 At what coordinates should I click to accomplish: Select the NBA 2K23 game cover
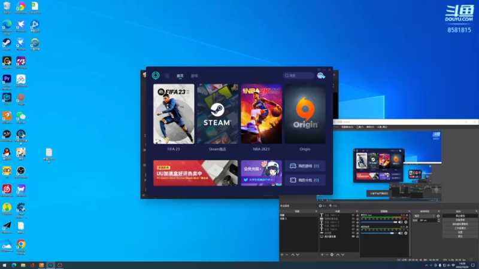(261, 114)
